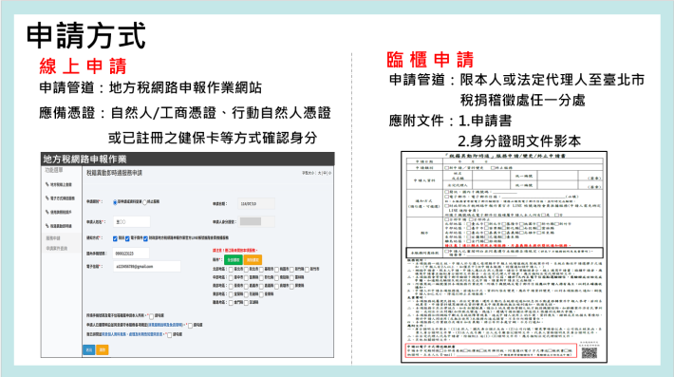The height and width of the screenshot is (377, 674).
Task: Check the 新北市 county checkbox
Action: click(246, 270)
